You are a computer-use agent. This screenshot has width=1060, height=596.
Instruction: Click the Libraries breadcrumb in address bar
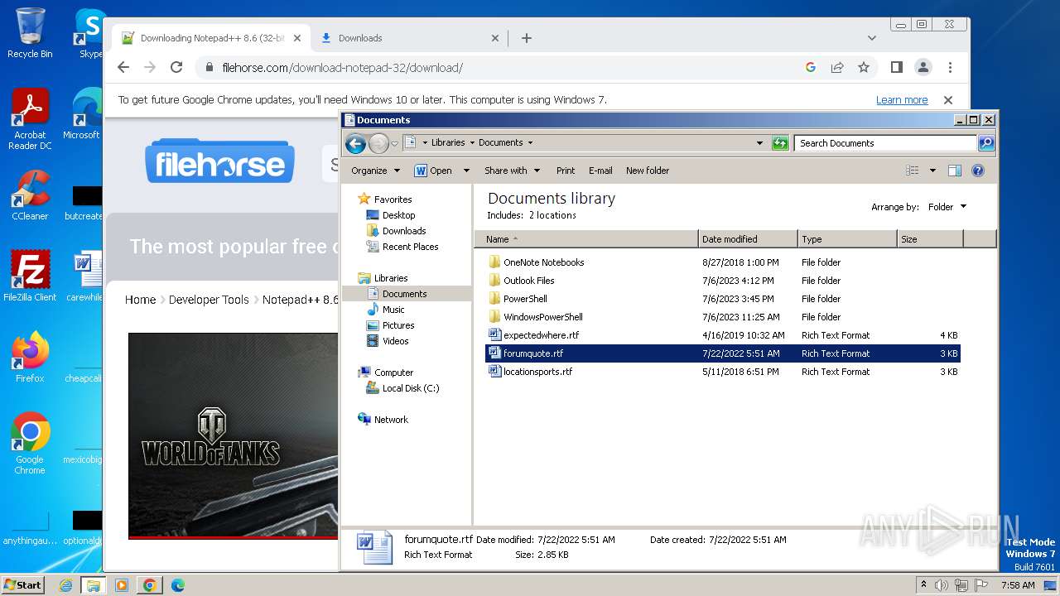[x=448, y=142]
